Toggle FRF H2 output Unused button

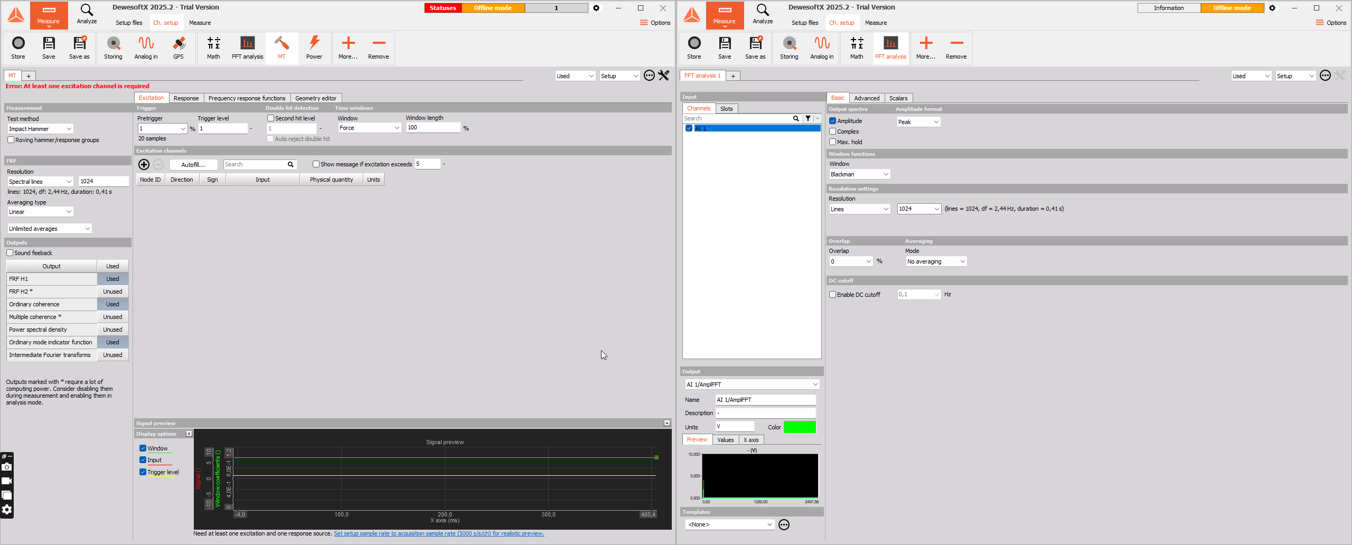click(x=112, y=292)
